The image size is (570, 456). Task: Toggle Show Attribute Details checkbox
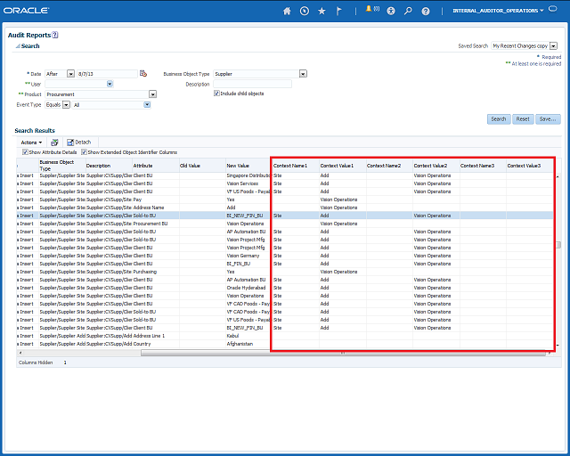click(x=25, y=152)
